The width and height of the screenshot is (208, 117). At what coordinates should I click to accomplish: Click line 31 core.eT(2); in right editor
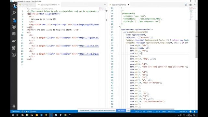coord(136,53)
